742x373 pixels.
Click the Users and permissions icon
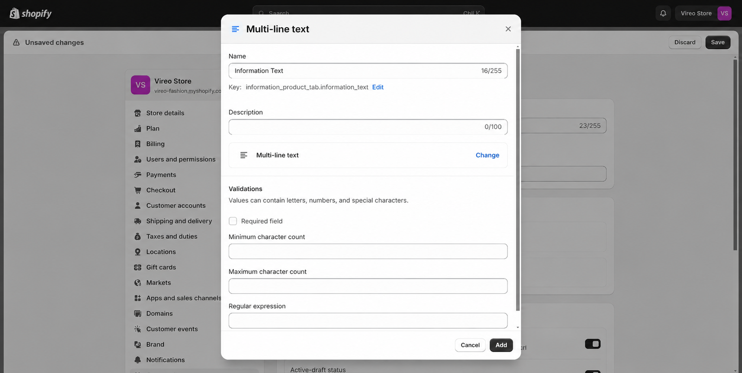point(138,159)
